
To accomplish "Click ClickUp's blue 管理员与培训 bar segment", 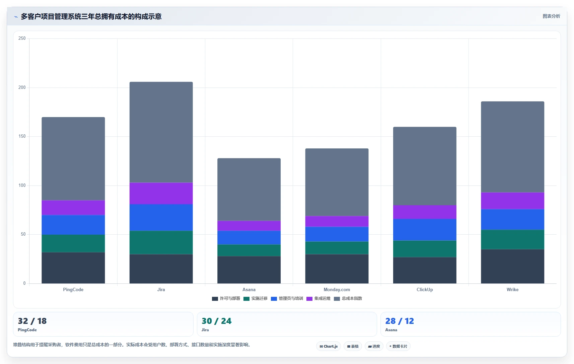I will point(425,230).
